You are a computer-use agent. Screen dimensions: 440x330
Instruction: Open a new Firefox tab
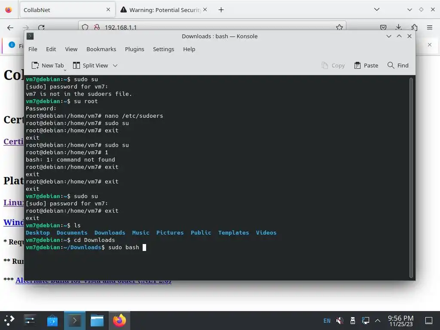click(x=221, y=10)
